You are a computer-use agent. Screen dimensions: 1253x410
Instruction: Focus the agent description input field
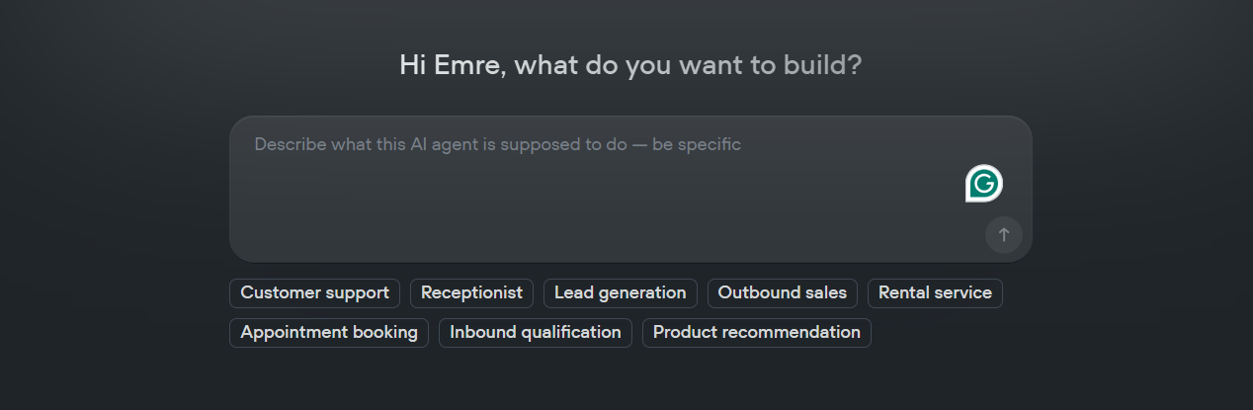pyautogui.click(x=593, y=188)
